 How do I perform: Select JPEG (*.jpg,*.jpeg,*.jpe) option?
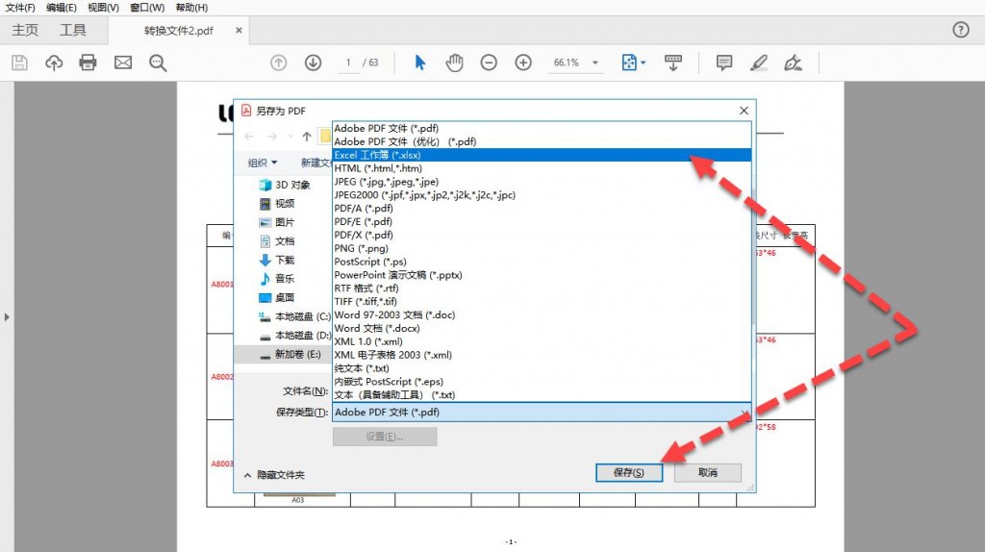(542, 182)
